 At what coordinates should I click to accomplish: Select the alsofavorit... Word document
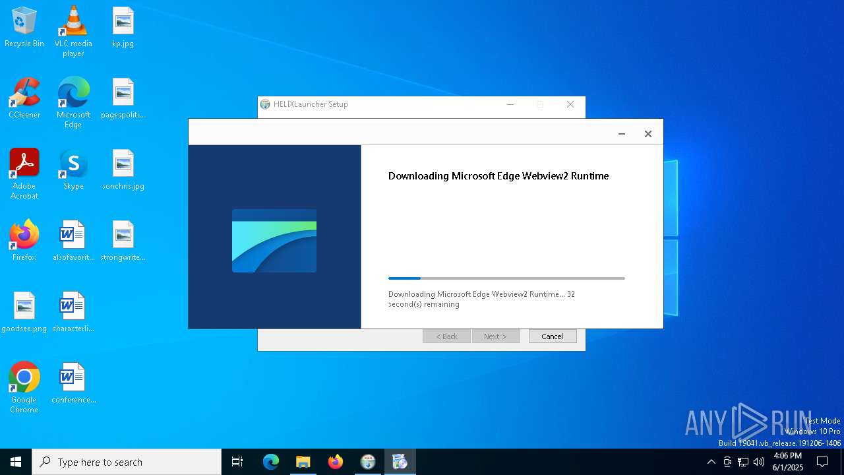point(73,241)
